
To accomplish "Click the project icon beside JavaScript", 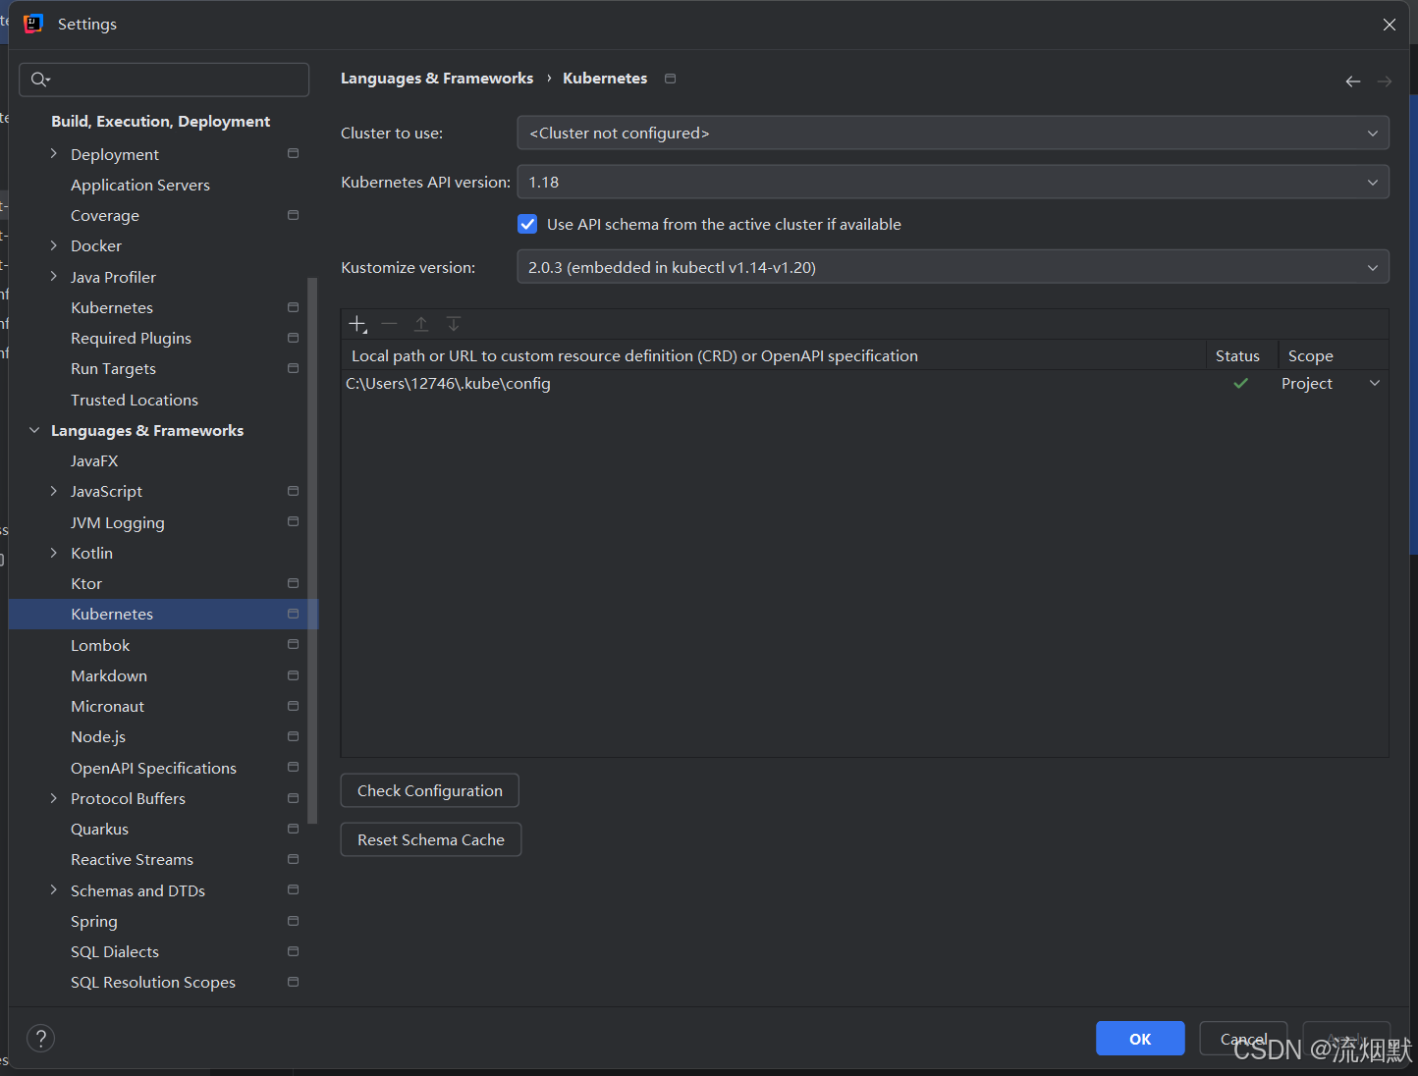I will (x=293, y=491).
